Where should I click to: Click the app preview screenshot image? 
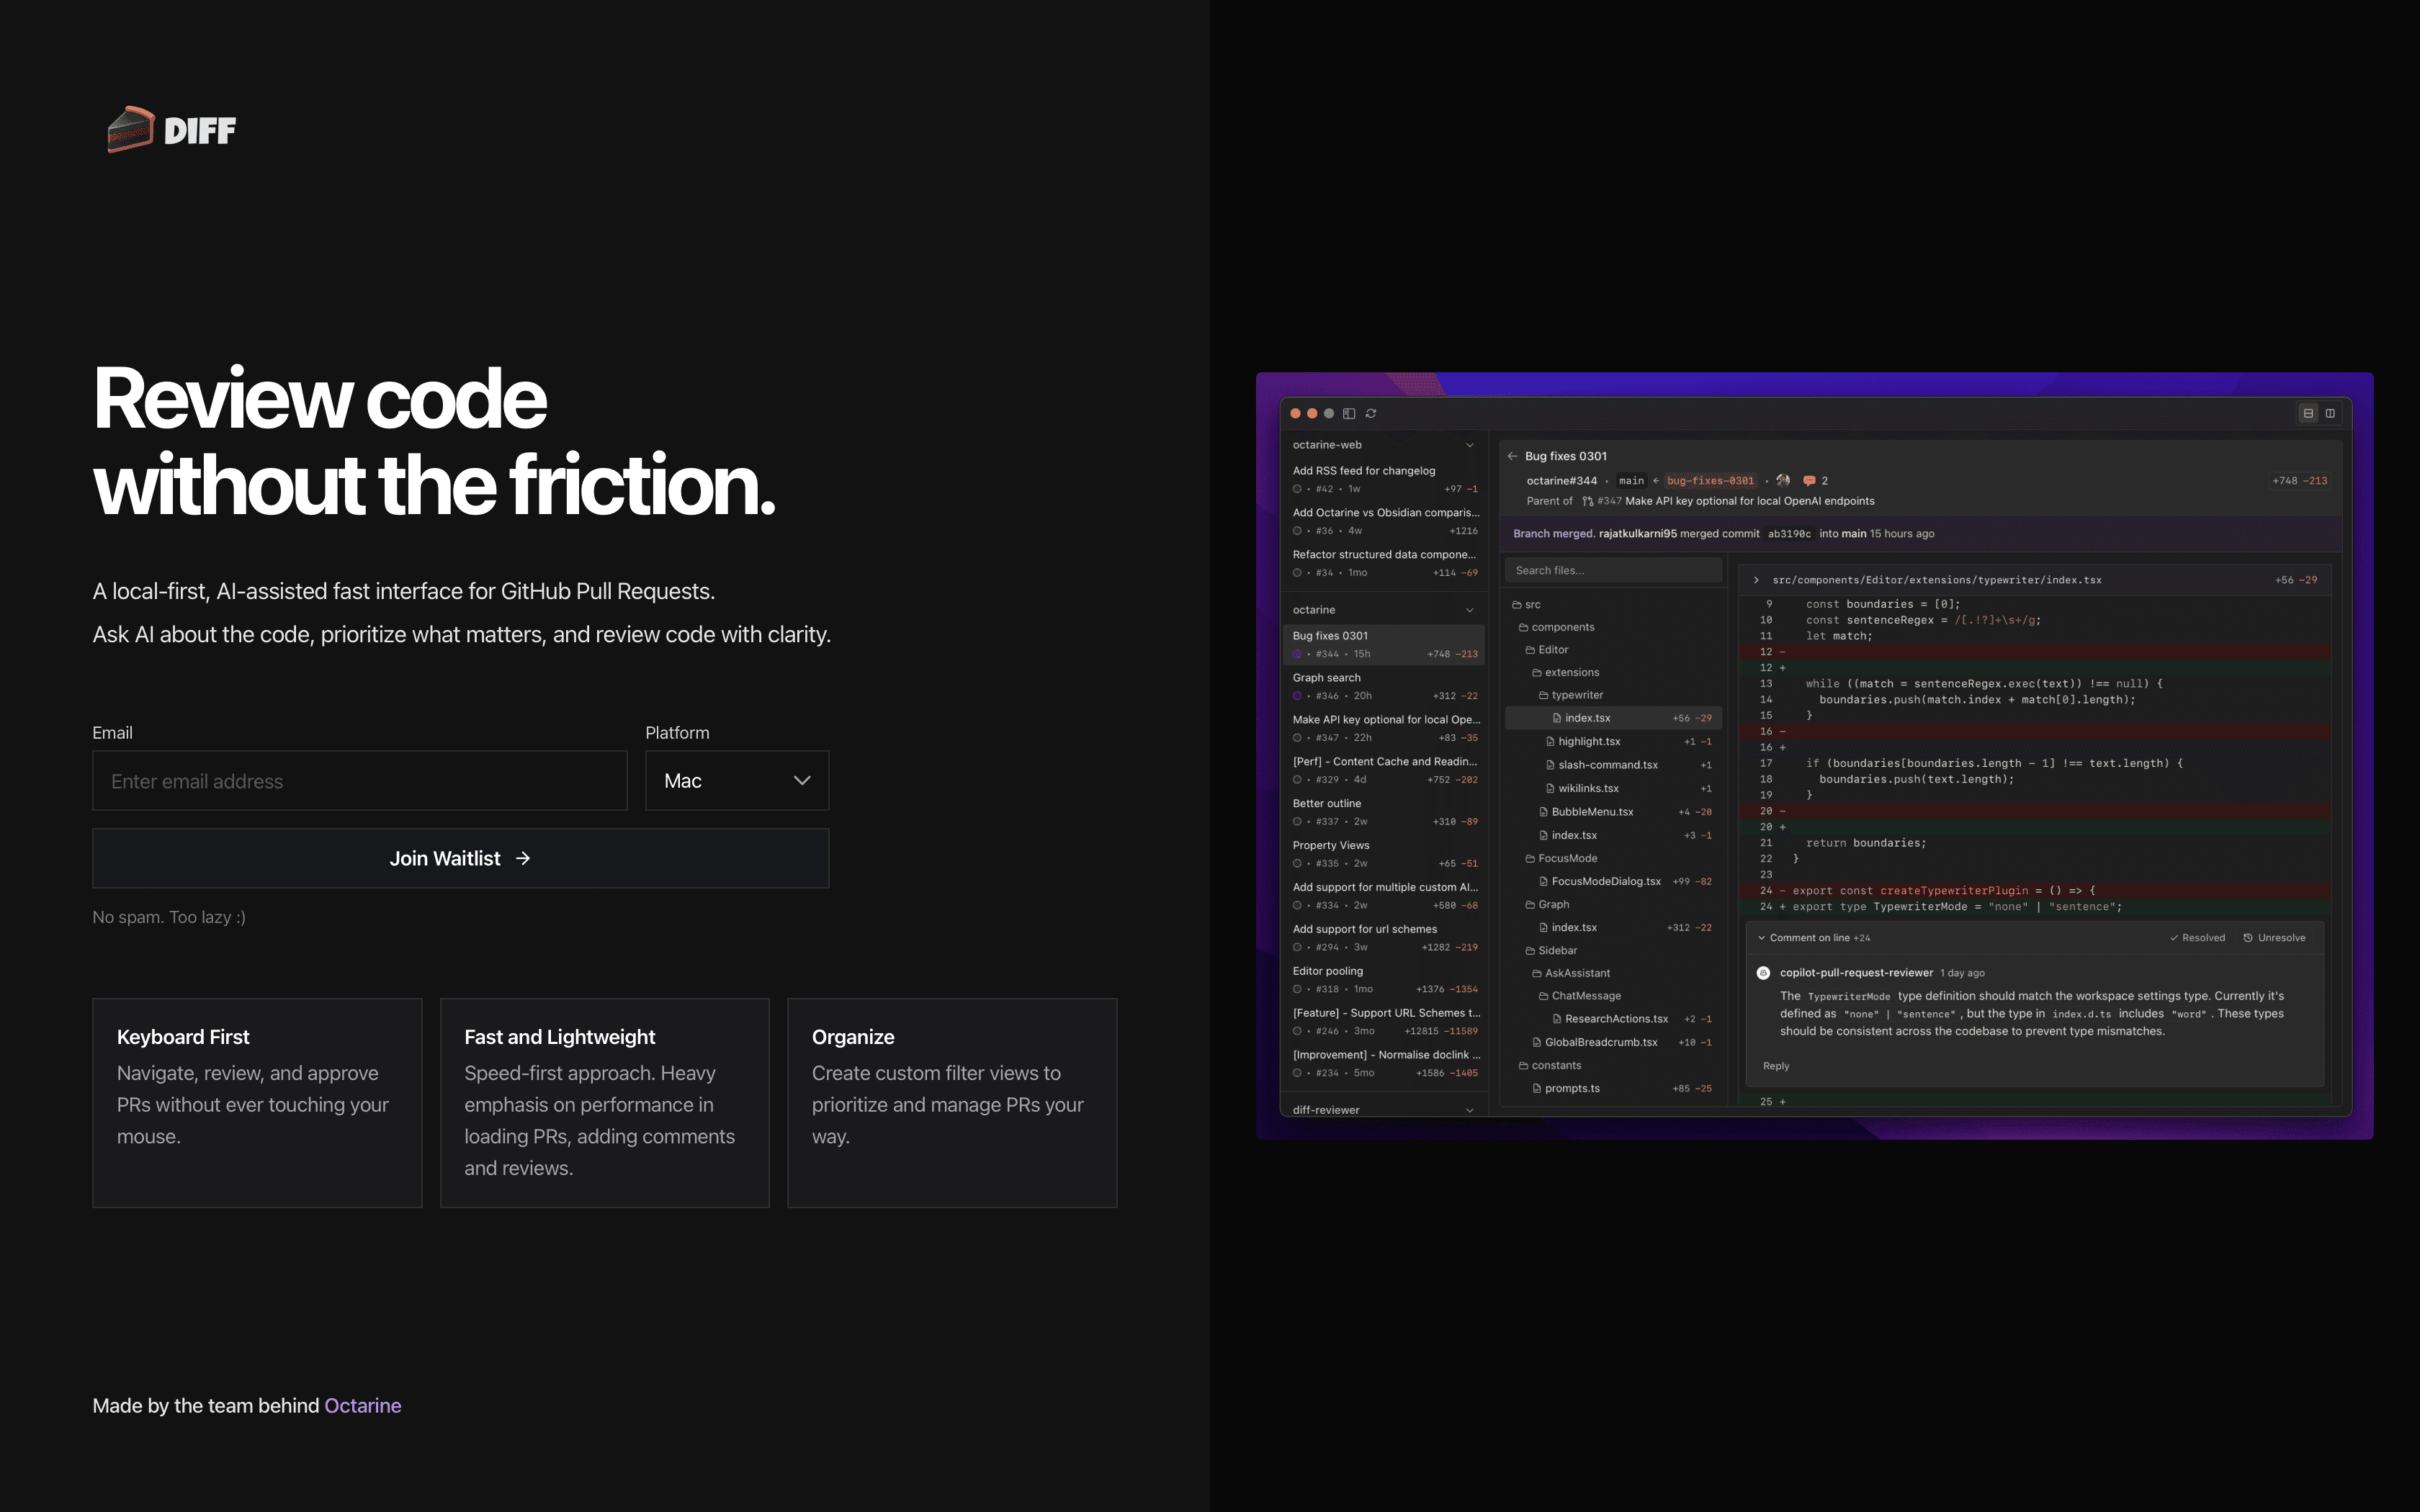(x=1814, y=756)
